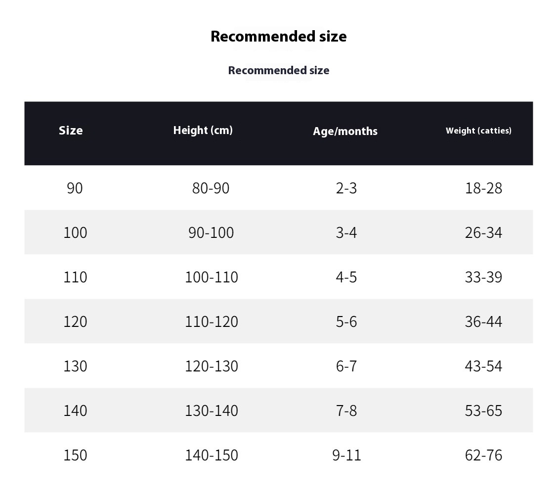The width and height of the screenshot is (556, 500).
Task: Select the weight cell "43-54"
Action: tap(483, 366)
